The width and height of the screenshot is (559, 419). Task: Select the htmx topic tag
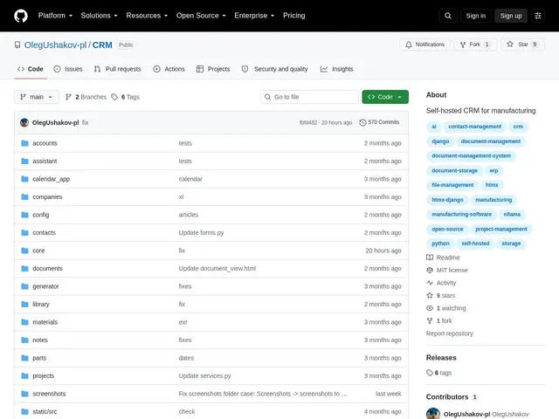492,185
